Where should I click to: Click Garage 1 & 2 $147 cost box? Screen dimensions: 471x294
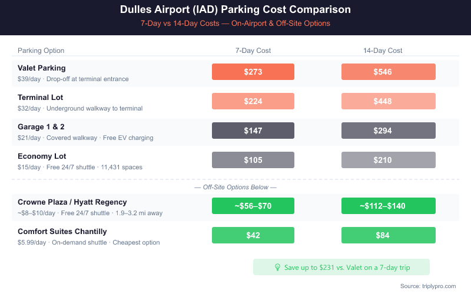[253, 131]
